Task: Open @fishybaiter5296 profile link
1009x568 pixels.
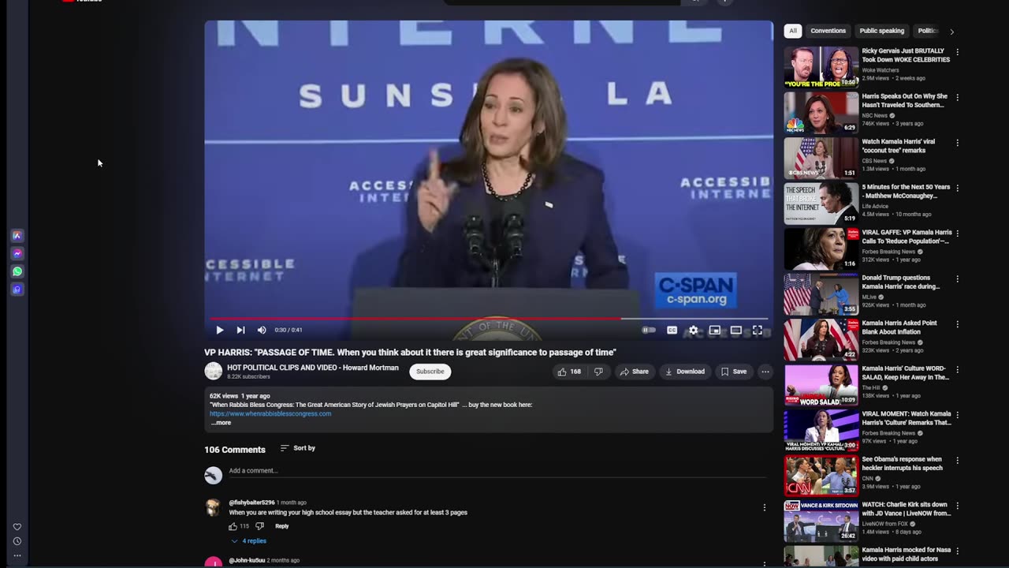Action: pos(251,503)
